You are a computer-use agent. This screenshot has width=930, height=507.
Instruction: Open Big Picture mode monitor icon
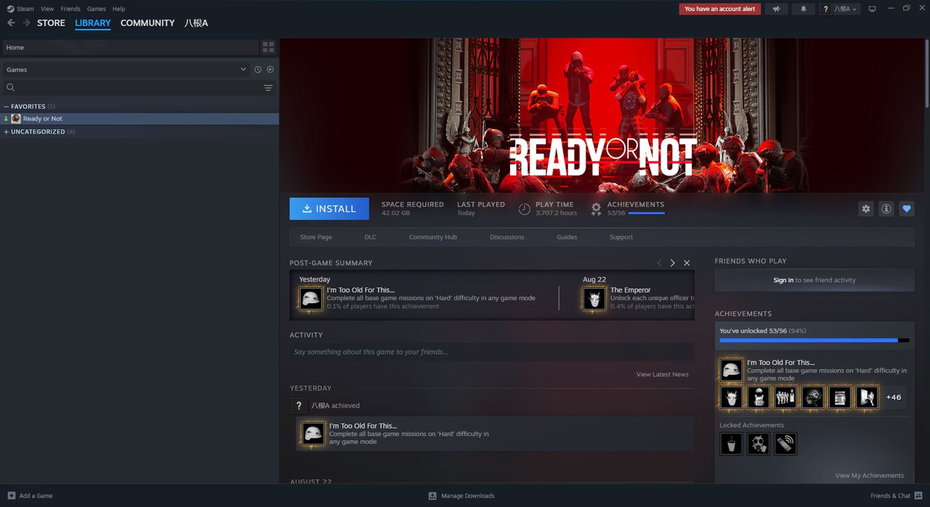tap(872, 9)
